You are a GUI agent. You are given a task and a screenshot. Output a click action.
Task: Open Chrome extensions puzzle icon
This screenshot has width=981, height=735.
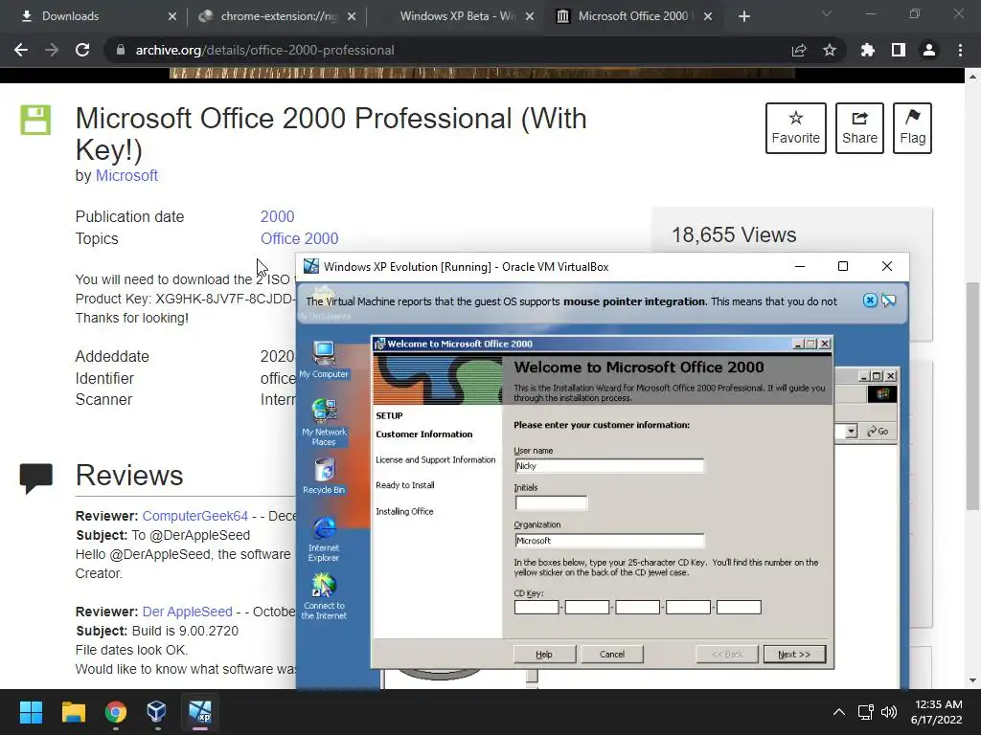point(867,50)
